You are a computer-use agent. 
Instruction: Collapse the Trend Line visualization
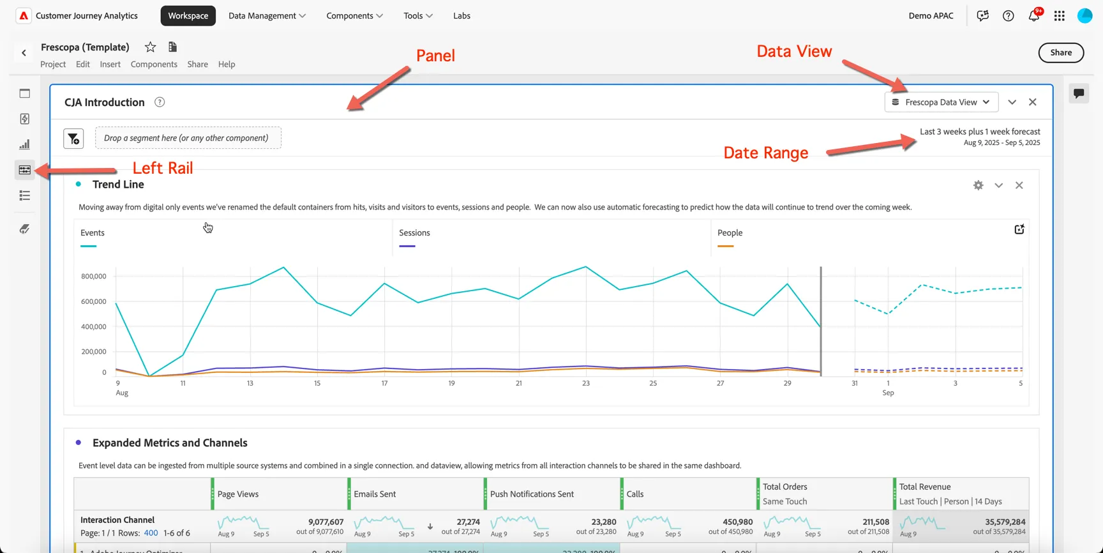click(x=999, y=185)
